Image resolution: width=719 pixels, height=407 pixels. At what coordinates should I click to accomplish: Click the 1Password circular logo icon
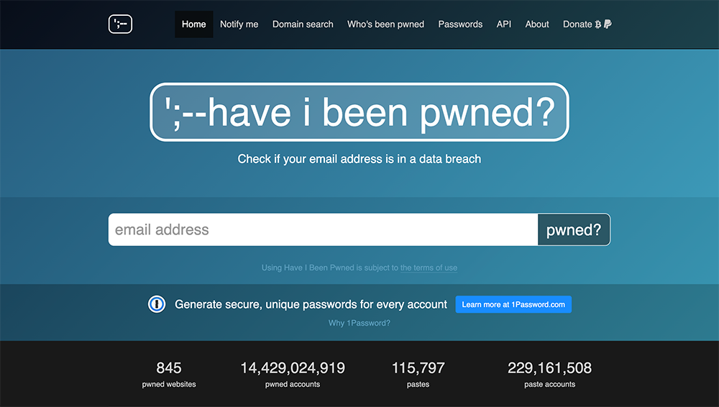157,305
